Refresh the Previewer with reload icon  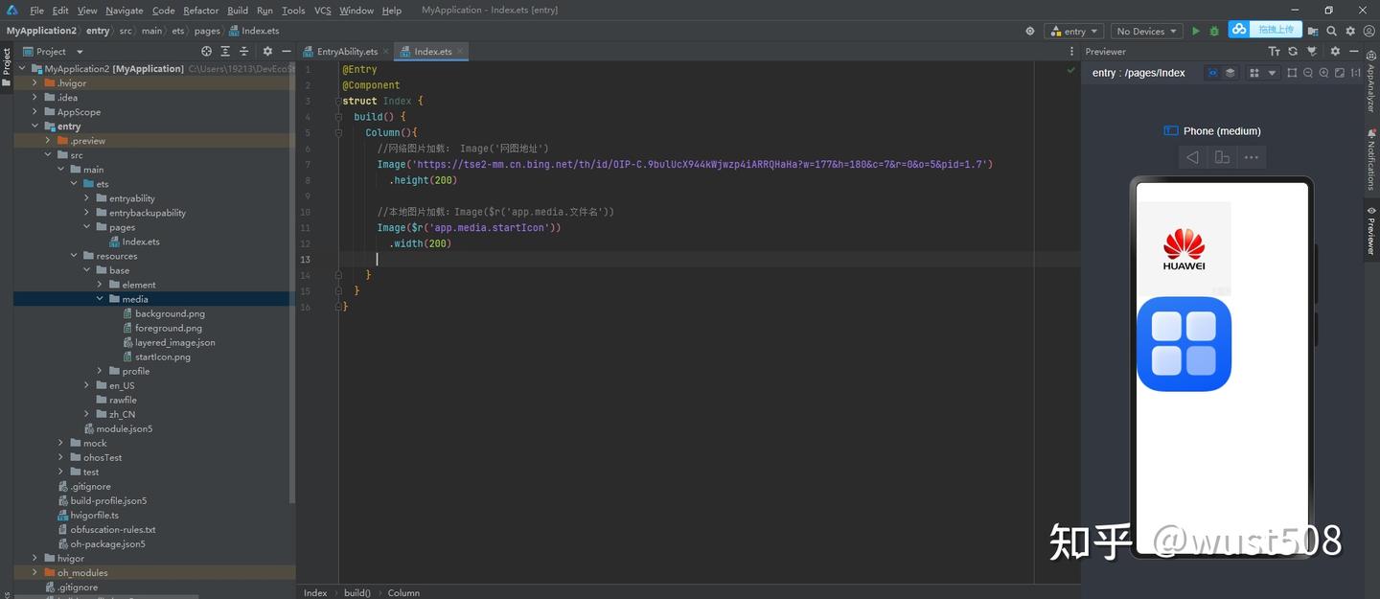(x=1293, y=52)
